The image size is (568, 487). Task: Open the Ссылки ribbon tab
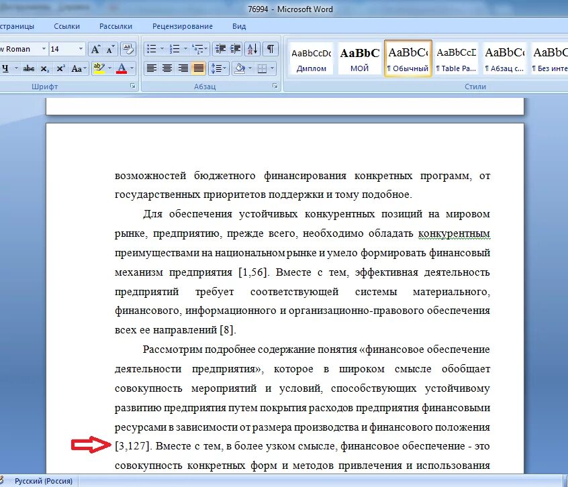[66, 26]
